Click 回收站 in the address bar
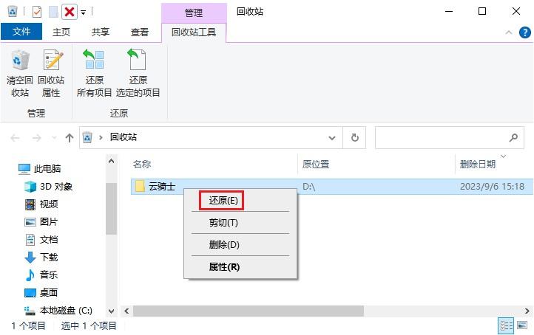Screen dimensions: 534x335 coord(124,137)
